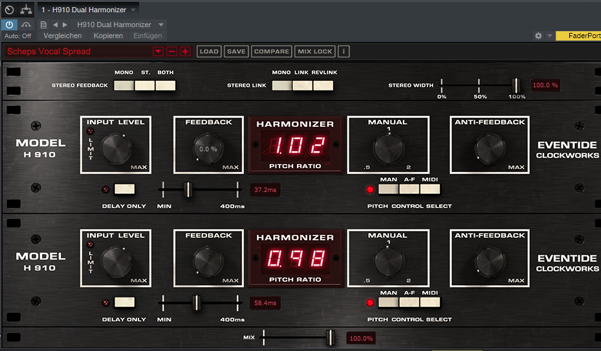Click the FaderPort label
Screen dimensions: 601x351
point(578,36)
